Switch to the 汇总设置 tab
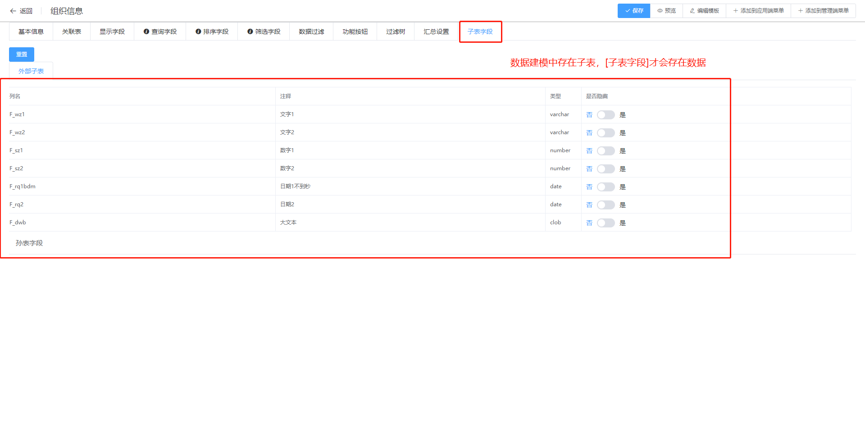The height and width of the screenshot is (422, 865). click(x=436, y=32)
